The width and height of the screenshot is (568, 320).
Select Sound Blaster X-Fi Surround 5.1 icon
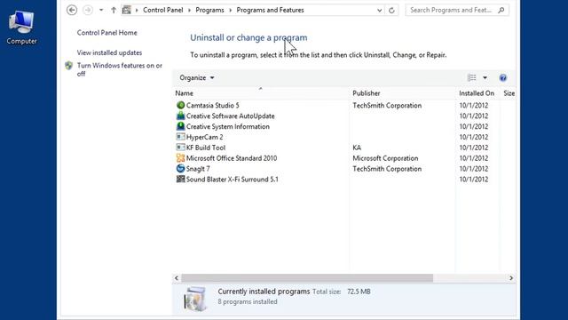[x=180, y=179]
